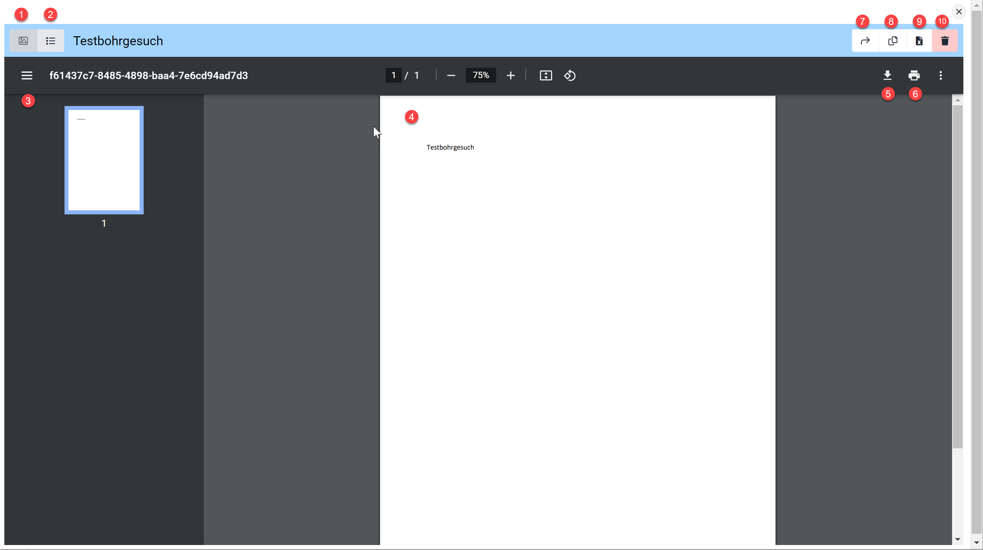
Task: Delete the Testbohrgesuch document
Action: 945,41
